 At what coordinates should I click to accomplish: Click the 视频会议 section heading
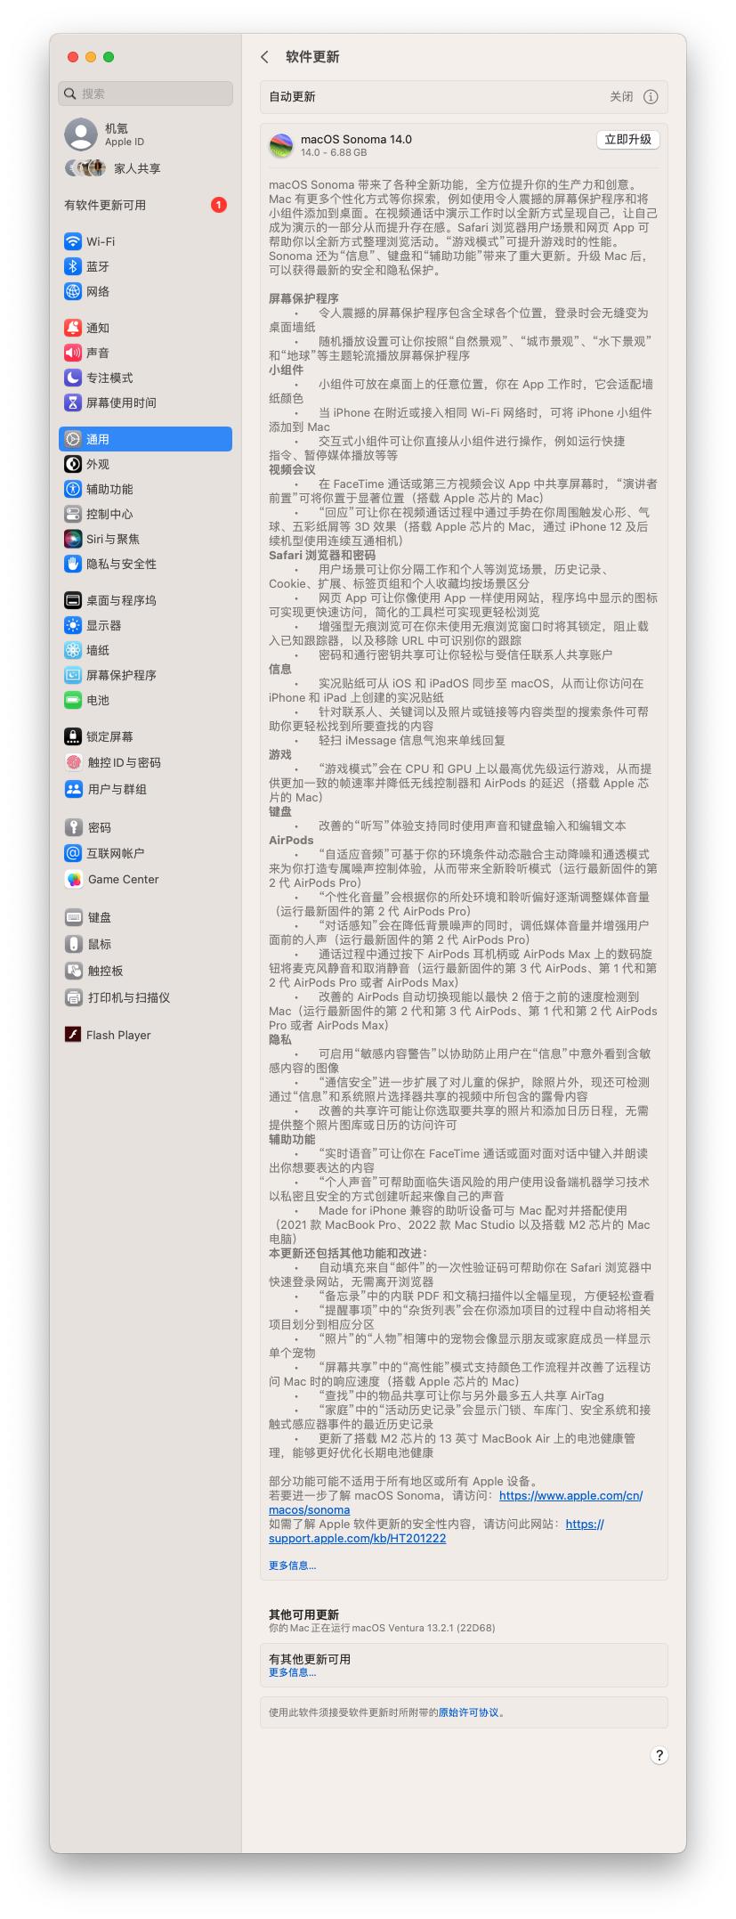pos(292,469)
